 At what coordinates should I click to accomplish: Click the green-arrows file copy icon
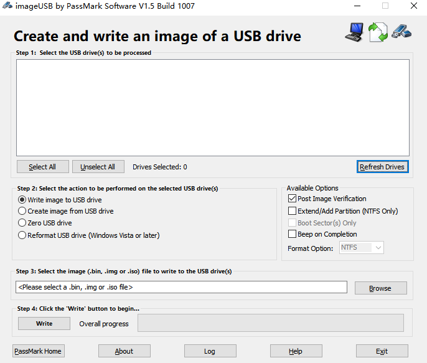378,32
